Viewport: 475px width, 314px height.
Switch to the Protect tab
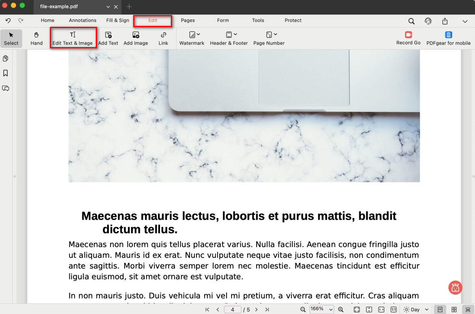(x=293, y=20)
